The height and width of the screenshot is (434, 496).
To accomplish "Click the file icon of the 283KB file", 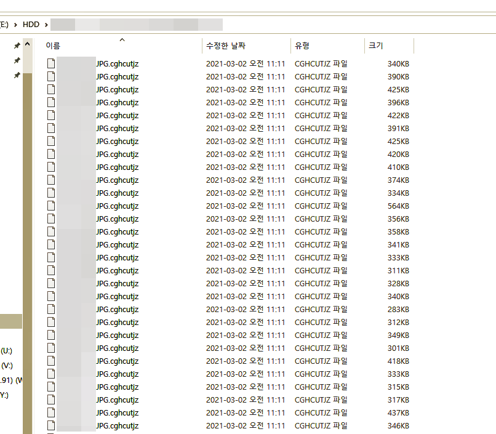I will (x=51, y=310).
